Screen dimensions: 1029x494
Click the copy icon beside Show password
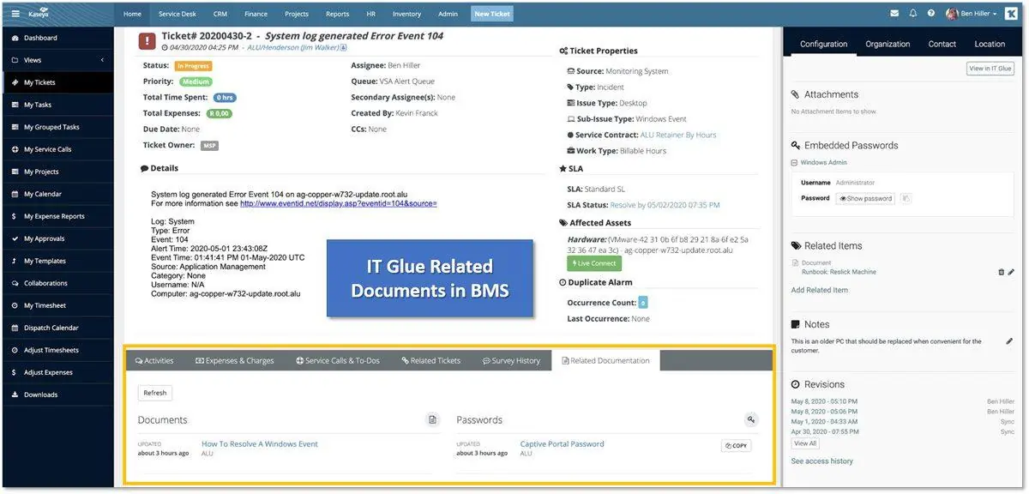coord(906,198)
